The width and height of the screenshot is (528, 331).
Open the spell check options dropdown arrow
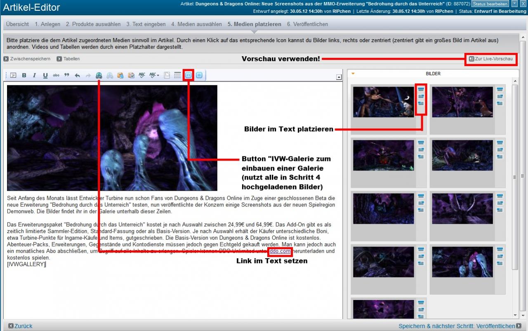[x=158, y=76]
